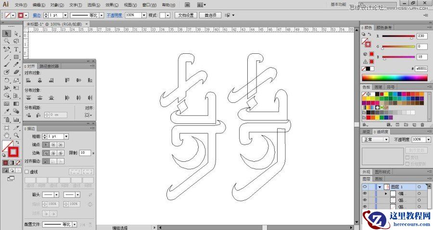
Task: Select the Eraser tool
Action: pyautogui.click(x=16, y=72)
